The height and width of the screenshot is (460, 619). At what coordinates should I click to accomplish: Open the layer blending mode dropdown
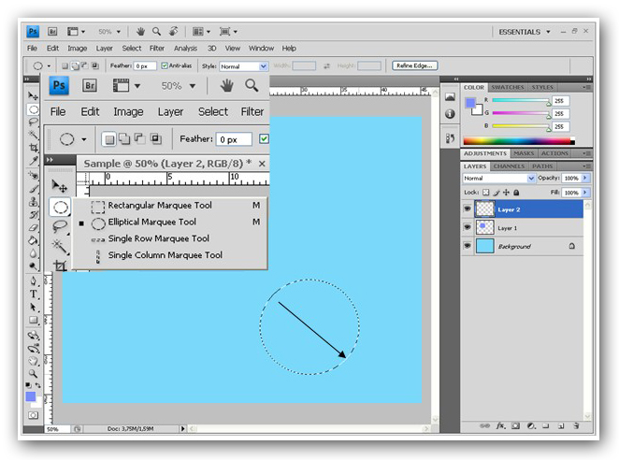click(x=498, y=178)
